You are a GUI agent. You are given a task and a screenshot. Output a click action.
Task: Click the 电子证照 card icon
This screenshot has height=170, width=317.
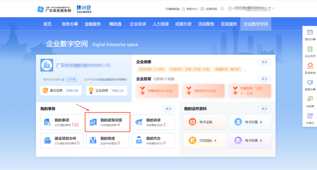pyautogui.click(x=193, y=122)
